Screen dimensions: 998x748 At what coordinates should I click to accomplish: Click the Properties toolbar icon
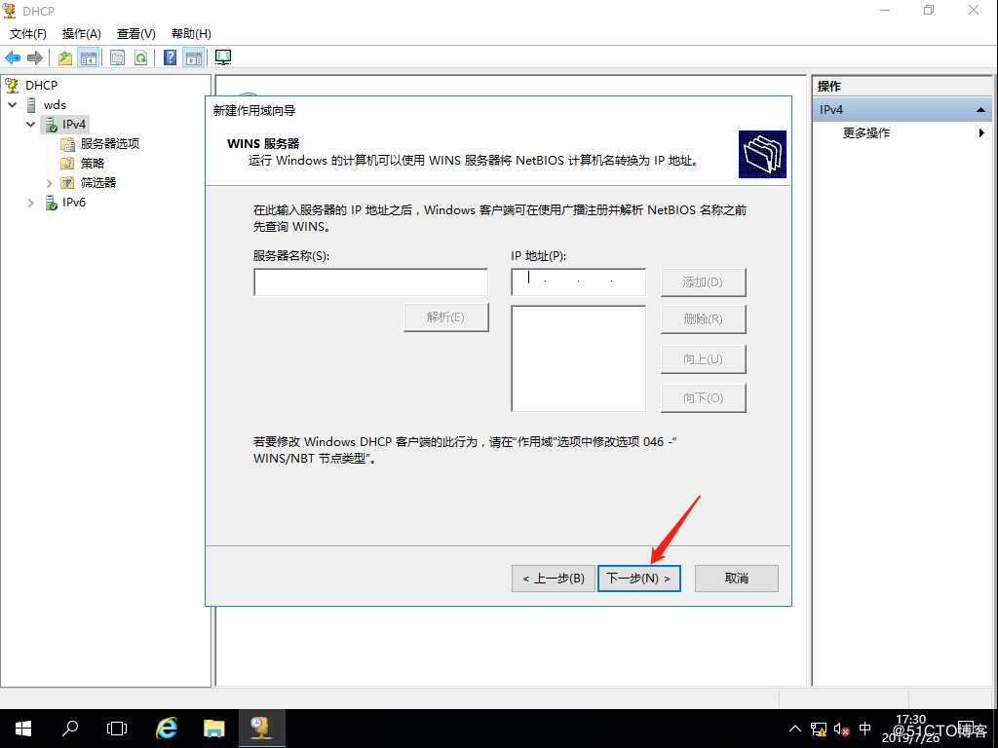(x=118, y=57)
